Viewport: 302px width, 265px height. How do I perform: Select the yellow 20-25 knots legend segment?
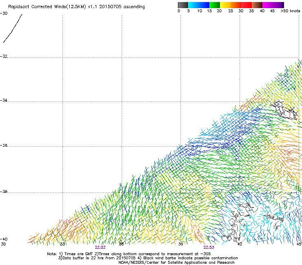225,5
